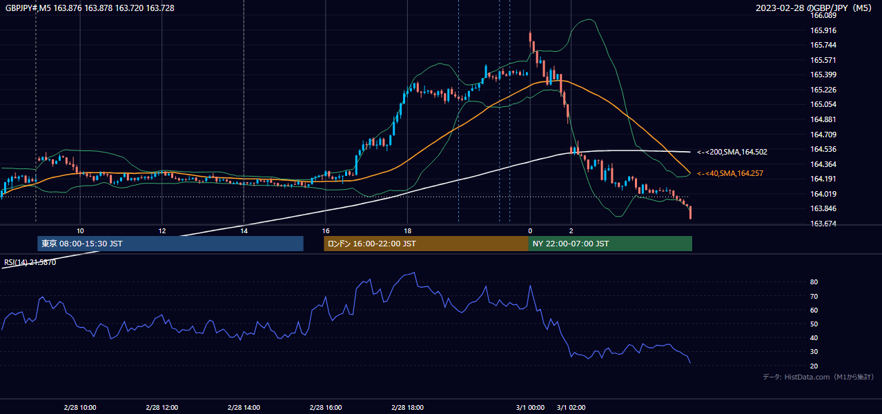Viewport: 882px width, 414px height.
Task: Click price level 164.536 on the axis
Action: point(823,149)
